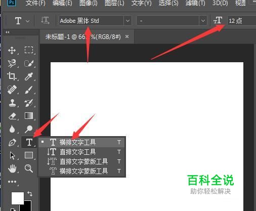
Task: Click the foreground color swatch
Action: [17, 198]
